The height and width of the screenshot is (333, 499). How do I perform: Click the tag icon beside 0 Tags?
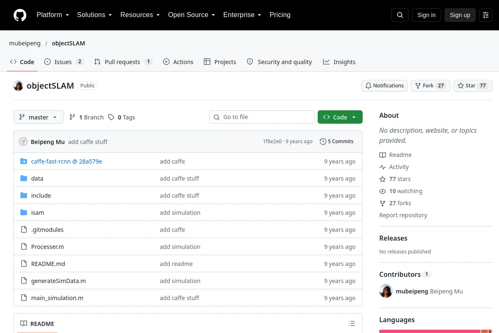[111, 117]
